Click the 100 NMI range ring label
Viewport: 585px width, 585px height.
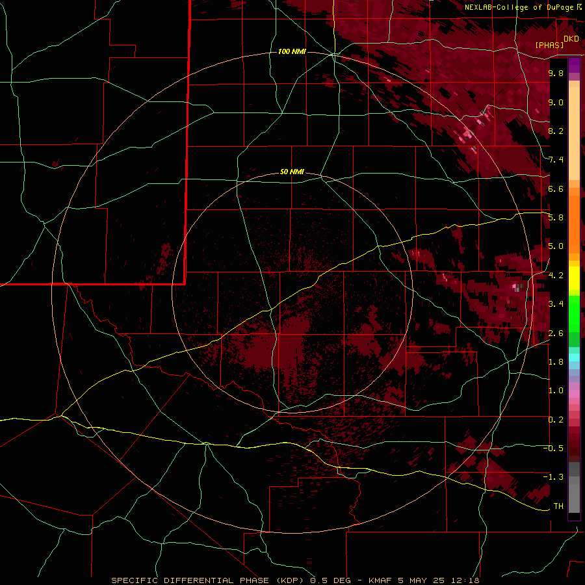[x=292, y=51]
